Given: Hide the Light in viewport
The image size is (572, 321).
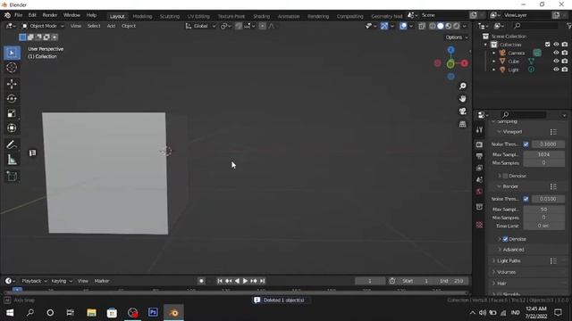Looking at the screenshot, I should coord(556,70).
